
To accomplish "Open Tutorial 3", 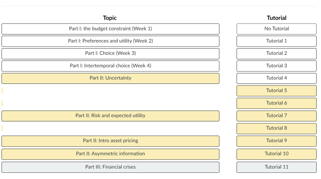I will pyautogui.click(x=276, y=66).
